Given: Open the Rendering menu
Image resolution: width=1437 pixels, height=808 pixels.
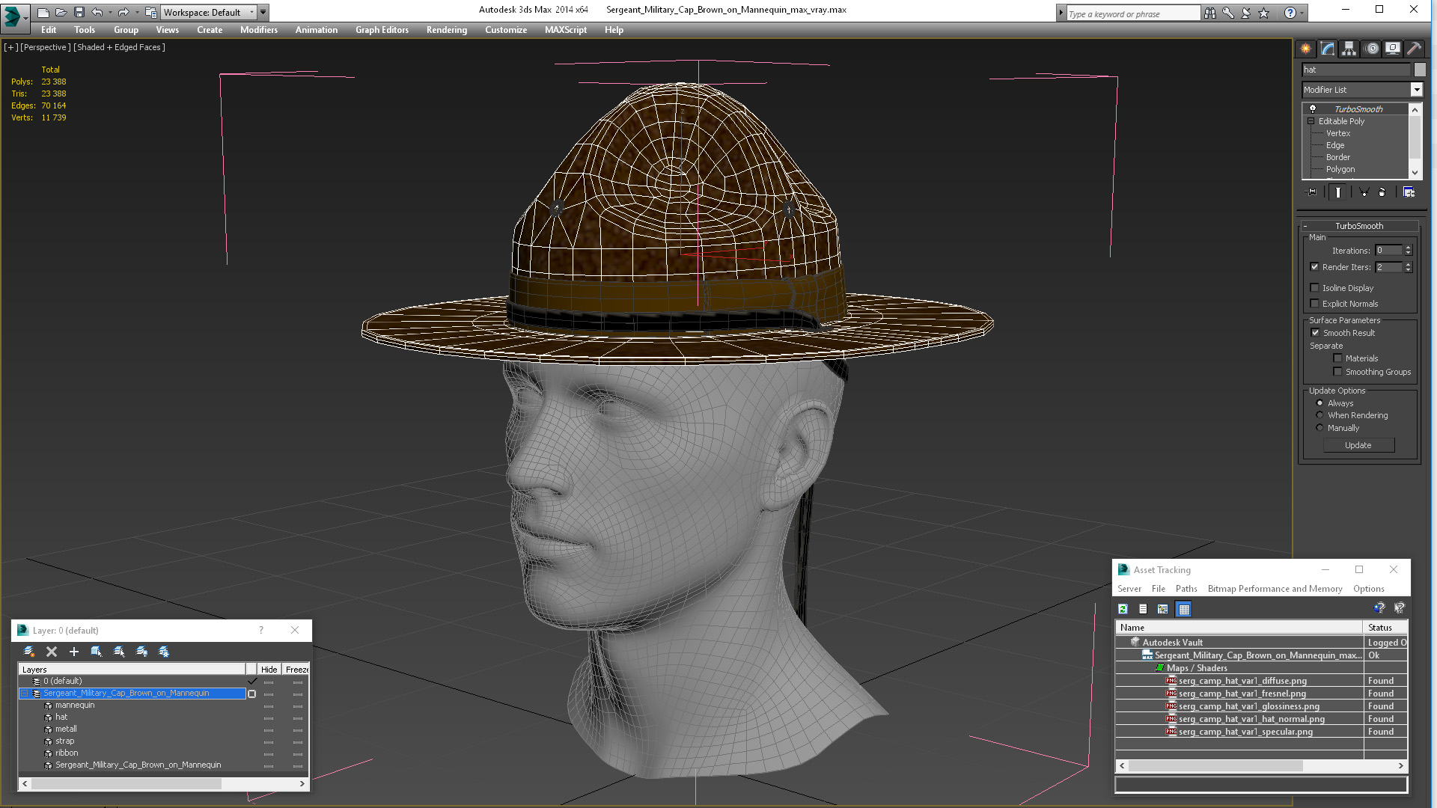Looking at the screenshot, I should tap(447, 30).
